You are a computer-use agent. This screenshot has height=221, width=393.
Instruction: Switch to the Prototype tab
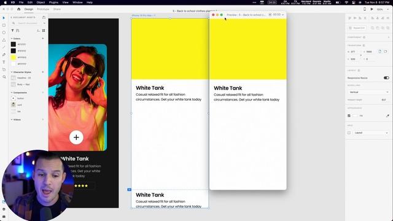pyautogui.click(x=43, y=9)
